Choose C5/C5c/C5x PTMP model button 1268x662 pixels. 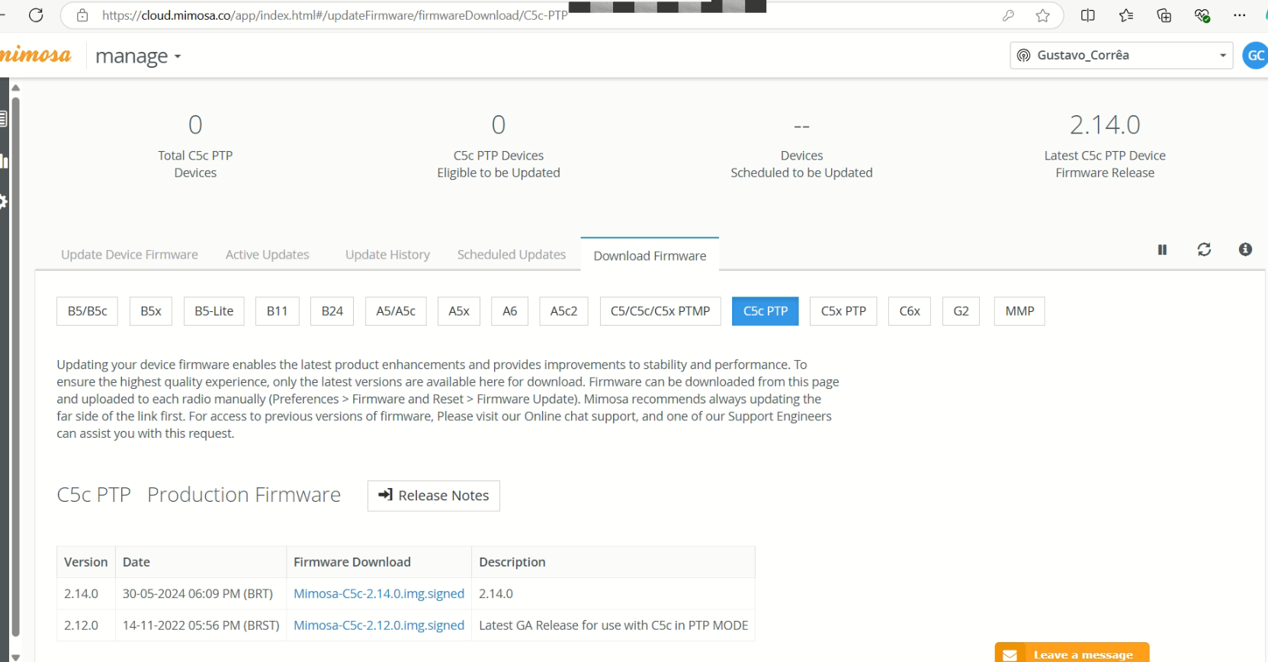(x=660, y=311)
